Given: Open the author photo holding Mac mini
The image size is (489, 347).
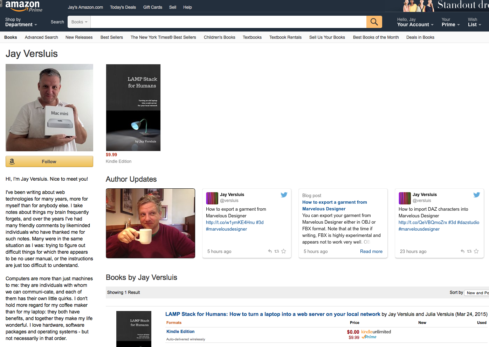Looking at the screenshot, I should click(x=49, y=108).
